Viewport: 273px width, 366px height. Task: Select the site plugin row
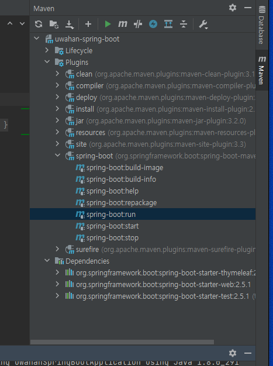(143, 144)
